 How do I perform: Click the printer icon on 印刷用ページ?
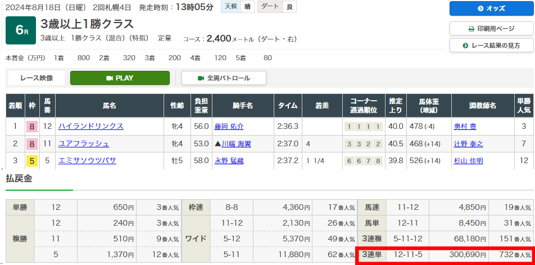click(x=471, y=29)
